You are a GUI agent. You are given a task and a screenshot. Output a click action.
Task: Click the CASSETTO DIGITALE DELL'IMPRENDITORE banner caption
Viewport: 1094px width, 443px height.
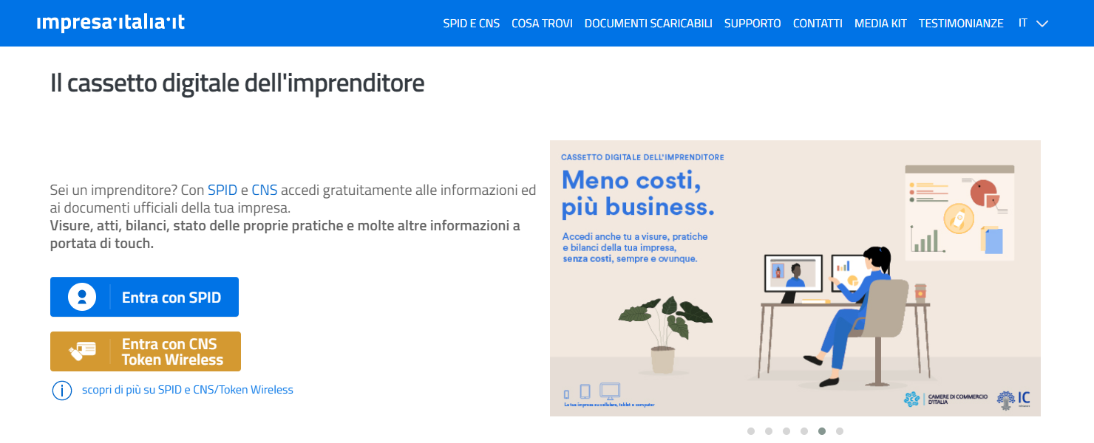point(642,157)
